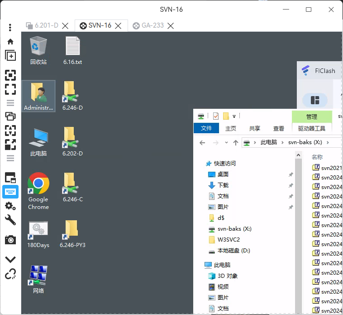Switch to the GA-233 session tab

[148, 25]
